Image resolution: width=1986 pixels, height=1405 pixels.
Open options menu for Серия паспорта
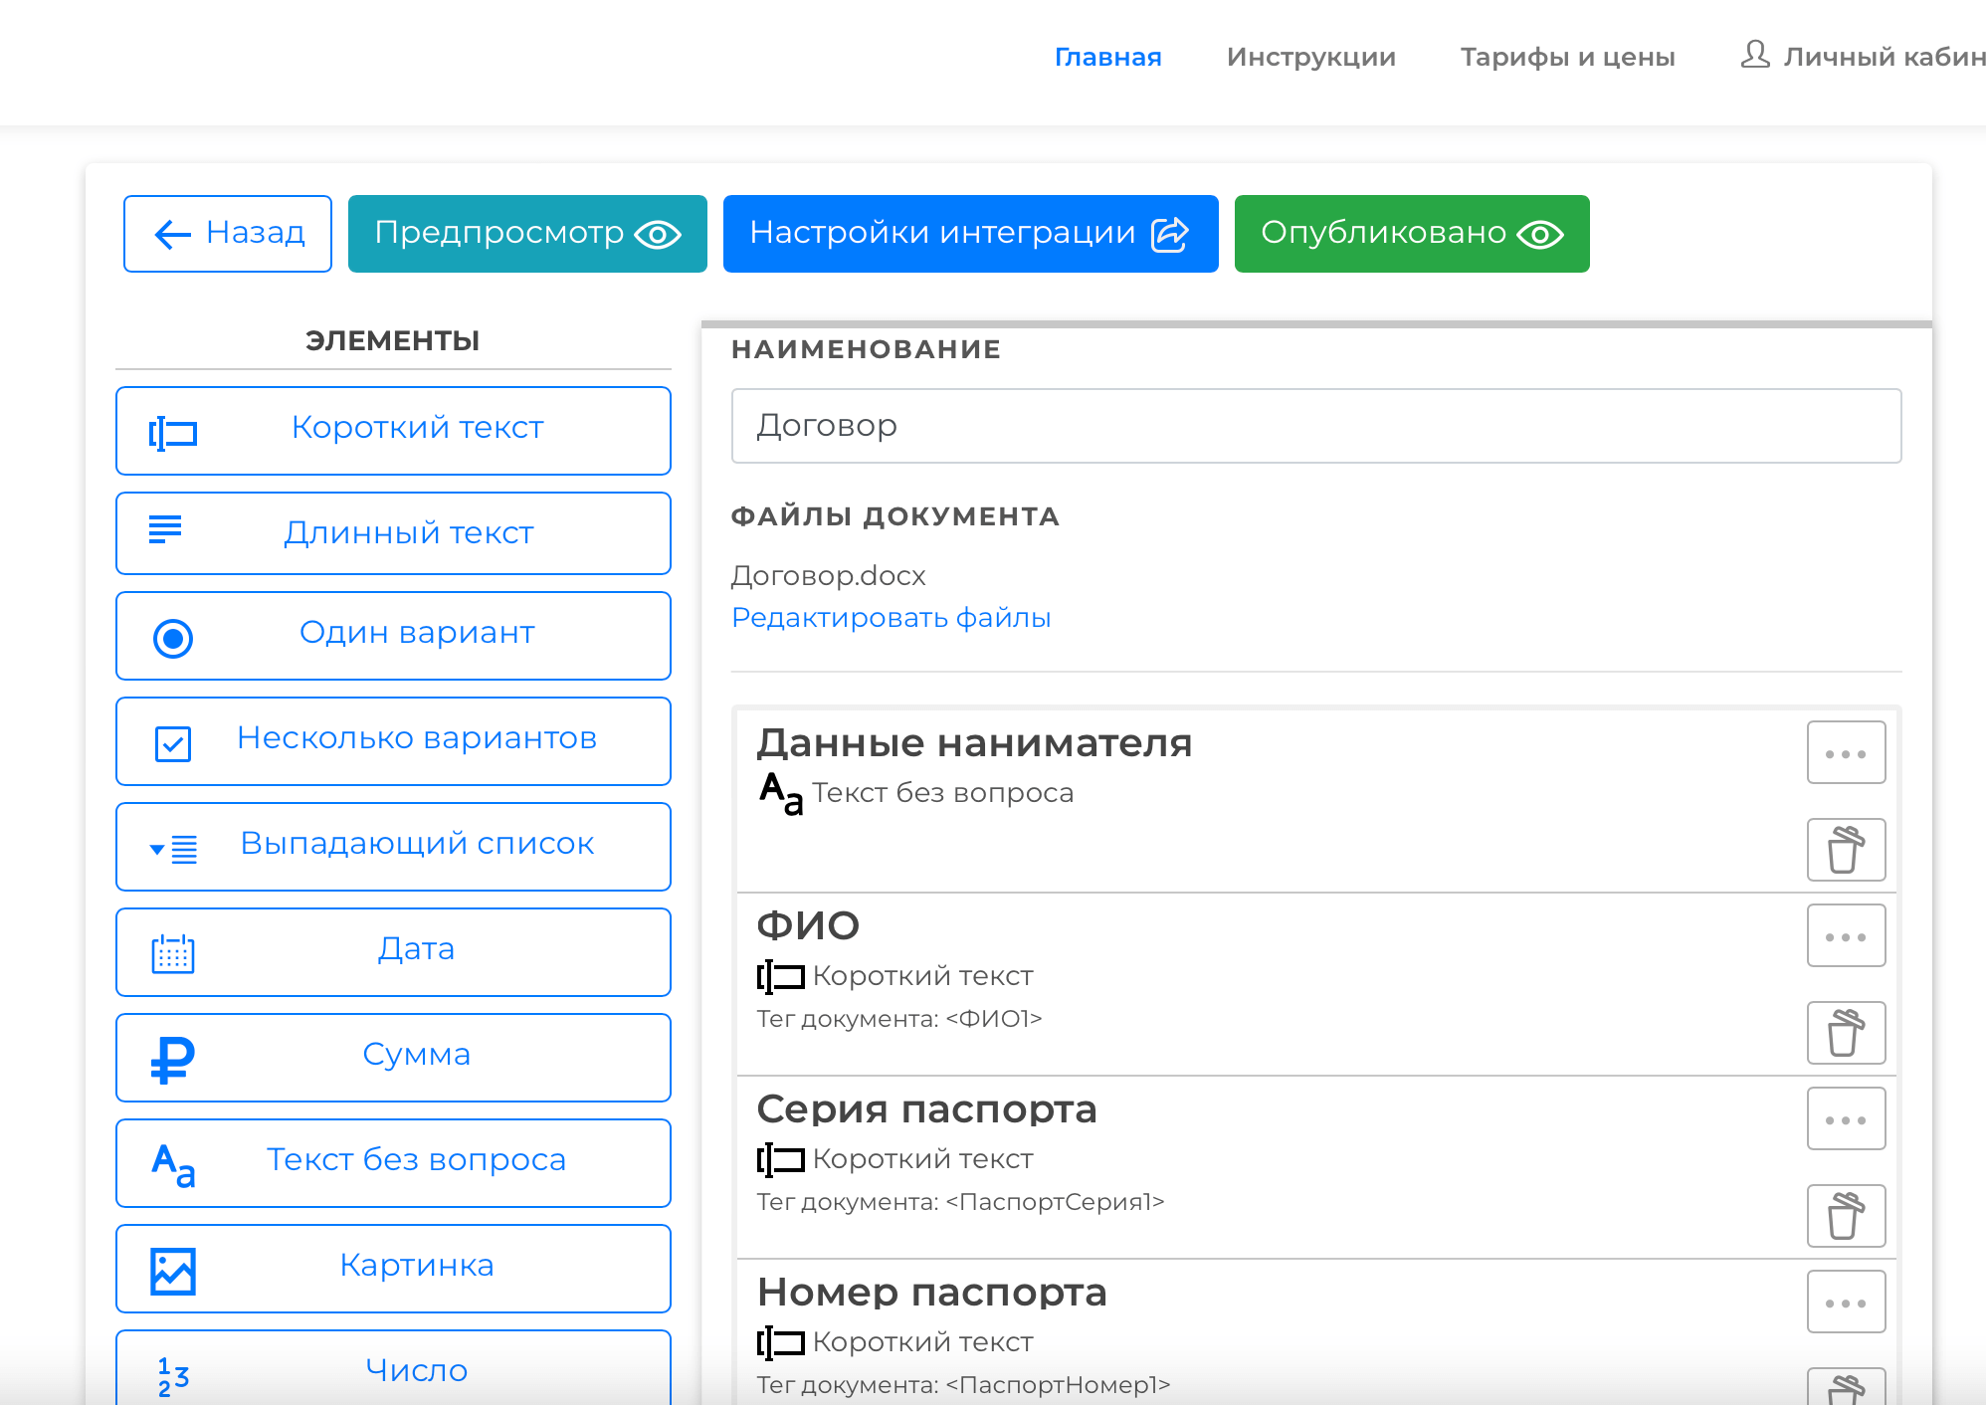(1847, 1119)
